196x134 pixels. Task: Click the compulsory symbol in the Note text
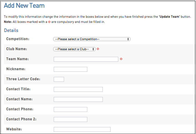[49, 22]
